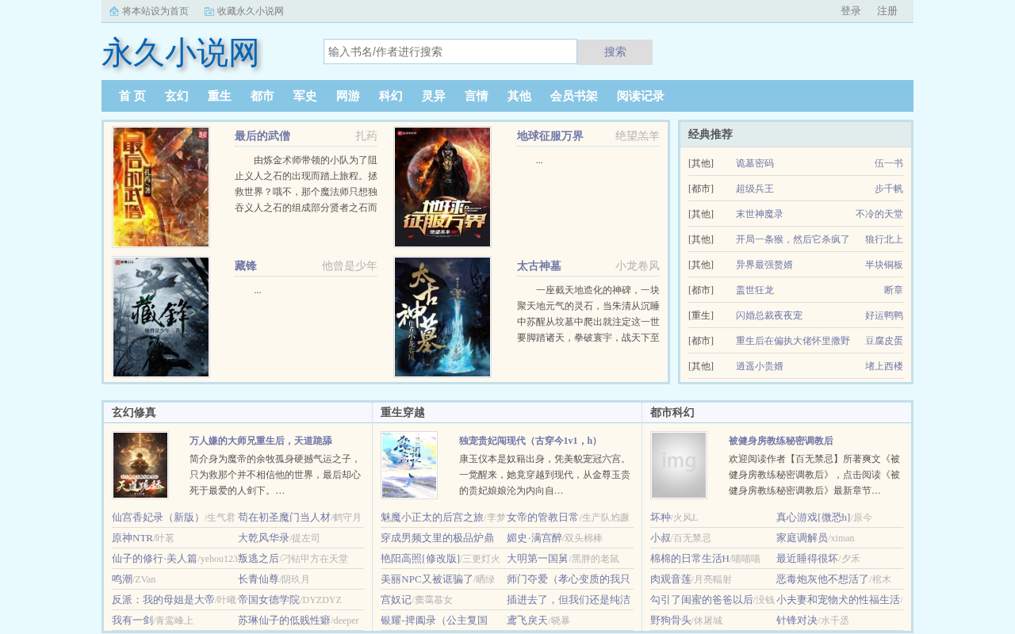Screen dimensions: 1015x634
Task: Click the bookmark icon beside 收藏永久小说网
Action: tap(209, 11)
